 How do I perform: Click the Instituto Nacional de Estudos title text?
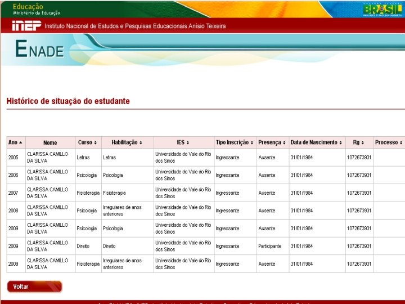[x=135, y=26]
